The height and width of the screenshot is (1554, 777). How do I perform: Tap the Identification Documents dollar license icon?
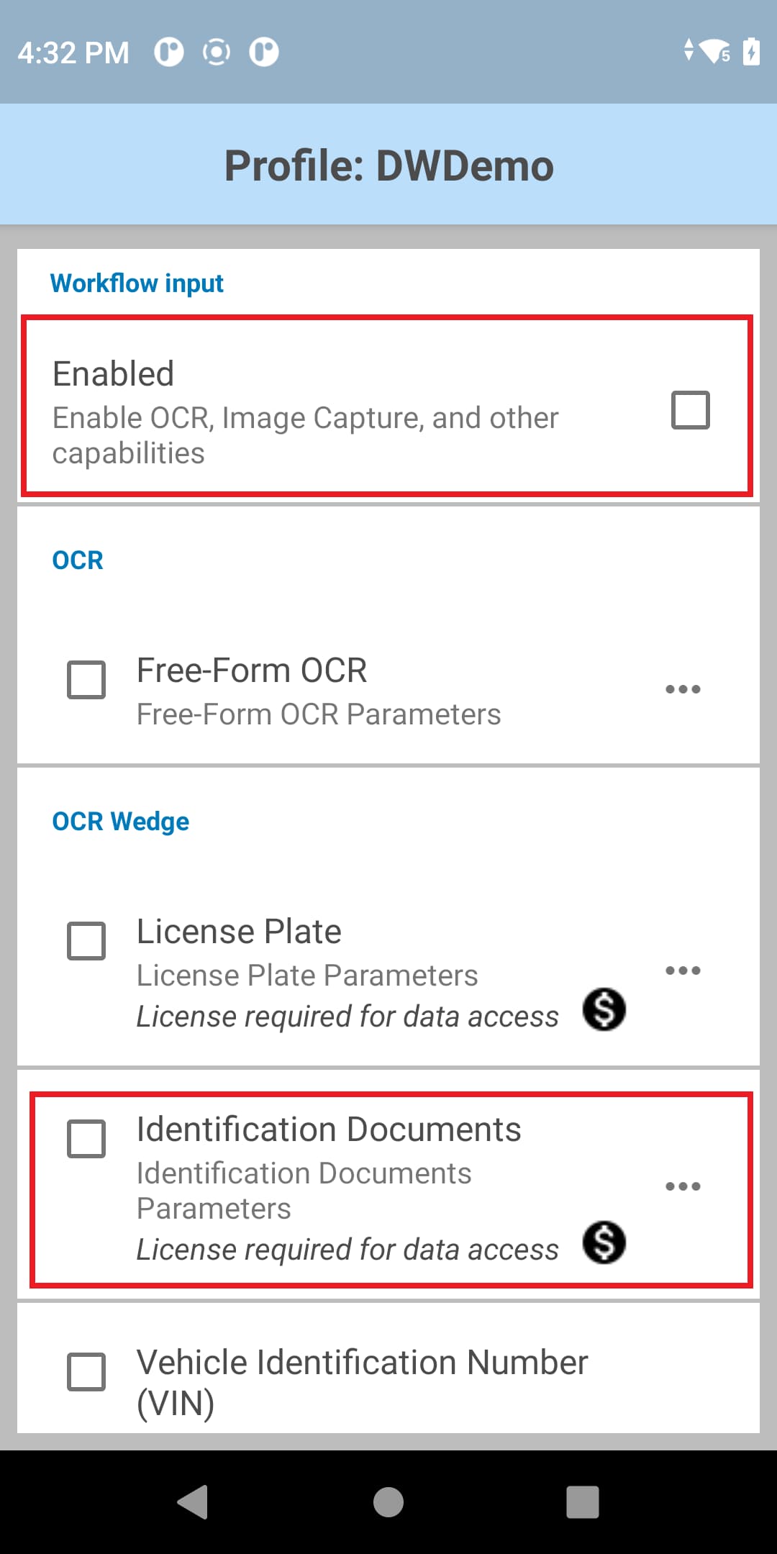[x=604, y=1242]
